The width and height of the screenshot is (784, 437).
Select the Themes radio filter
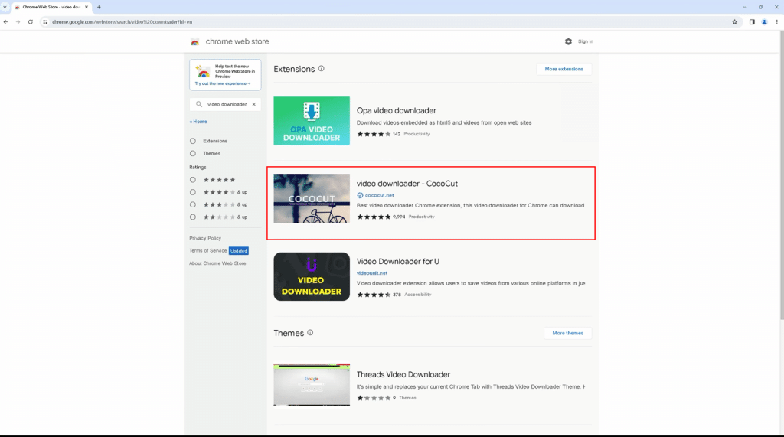[193, 154]
